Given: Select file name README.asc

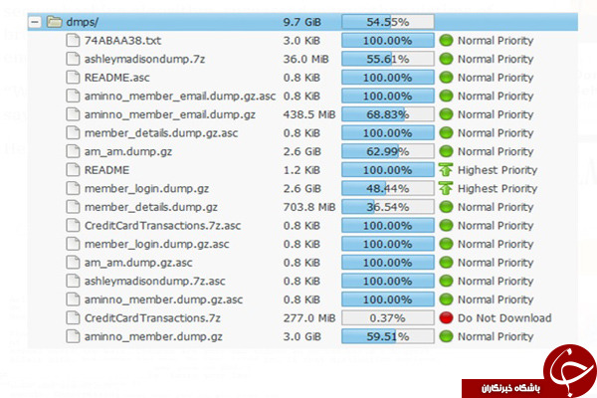Looking at the screenshot, I should [116, 78].
